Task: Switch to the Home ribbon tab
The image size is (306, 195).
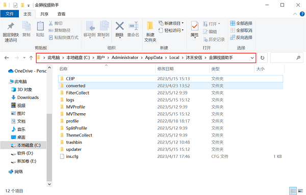Action: (28, 14)
